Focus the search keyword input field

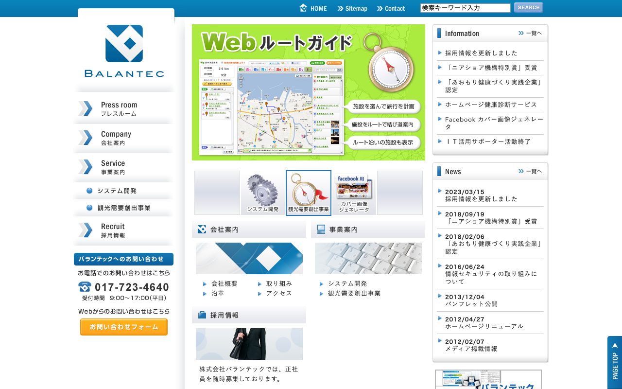466,8
